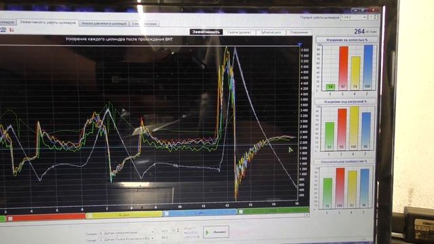Select the 'Зубчатый диск' mode button
434x244 pixels.
click(271, 33)
